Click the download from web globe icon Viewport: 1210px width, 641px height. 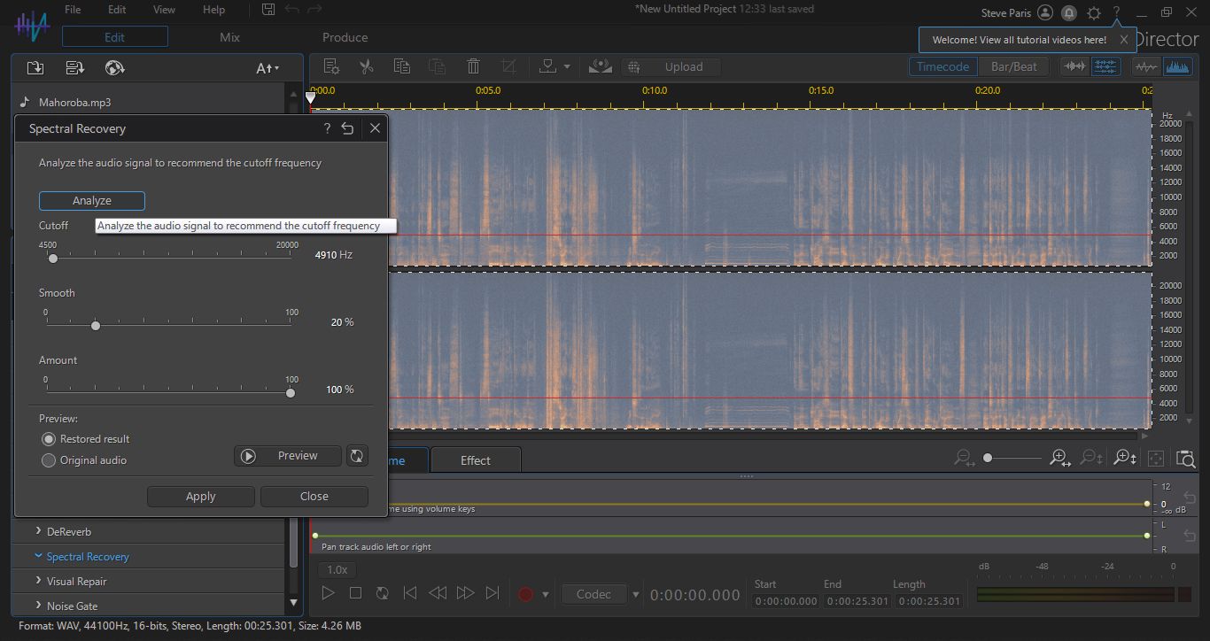(x=114, y=68)
